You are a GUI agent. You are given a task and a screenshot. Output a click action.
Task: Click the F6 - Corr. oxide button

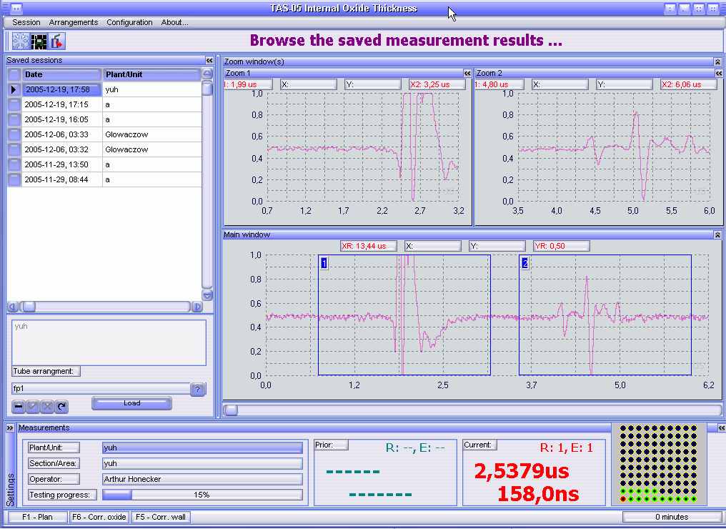(99, 517)
